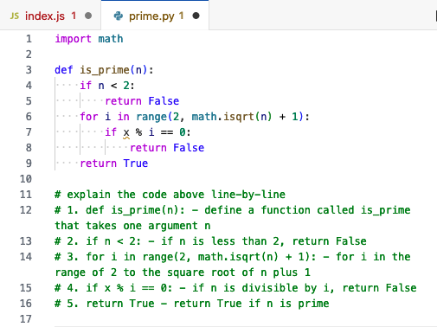437x327 pixels.
Task: Click the JS file icon on index.js tab
Action: tap(15, 16)
